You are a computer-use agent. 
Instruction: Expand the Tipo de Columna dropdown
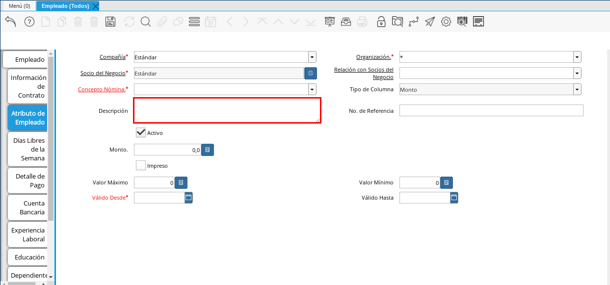[x=577, y=89]
